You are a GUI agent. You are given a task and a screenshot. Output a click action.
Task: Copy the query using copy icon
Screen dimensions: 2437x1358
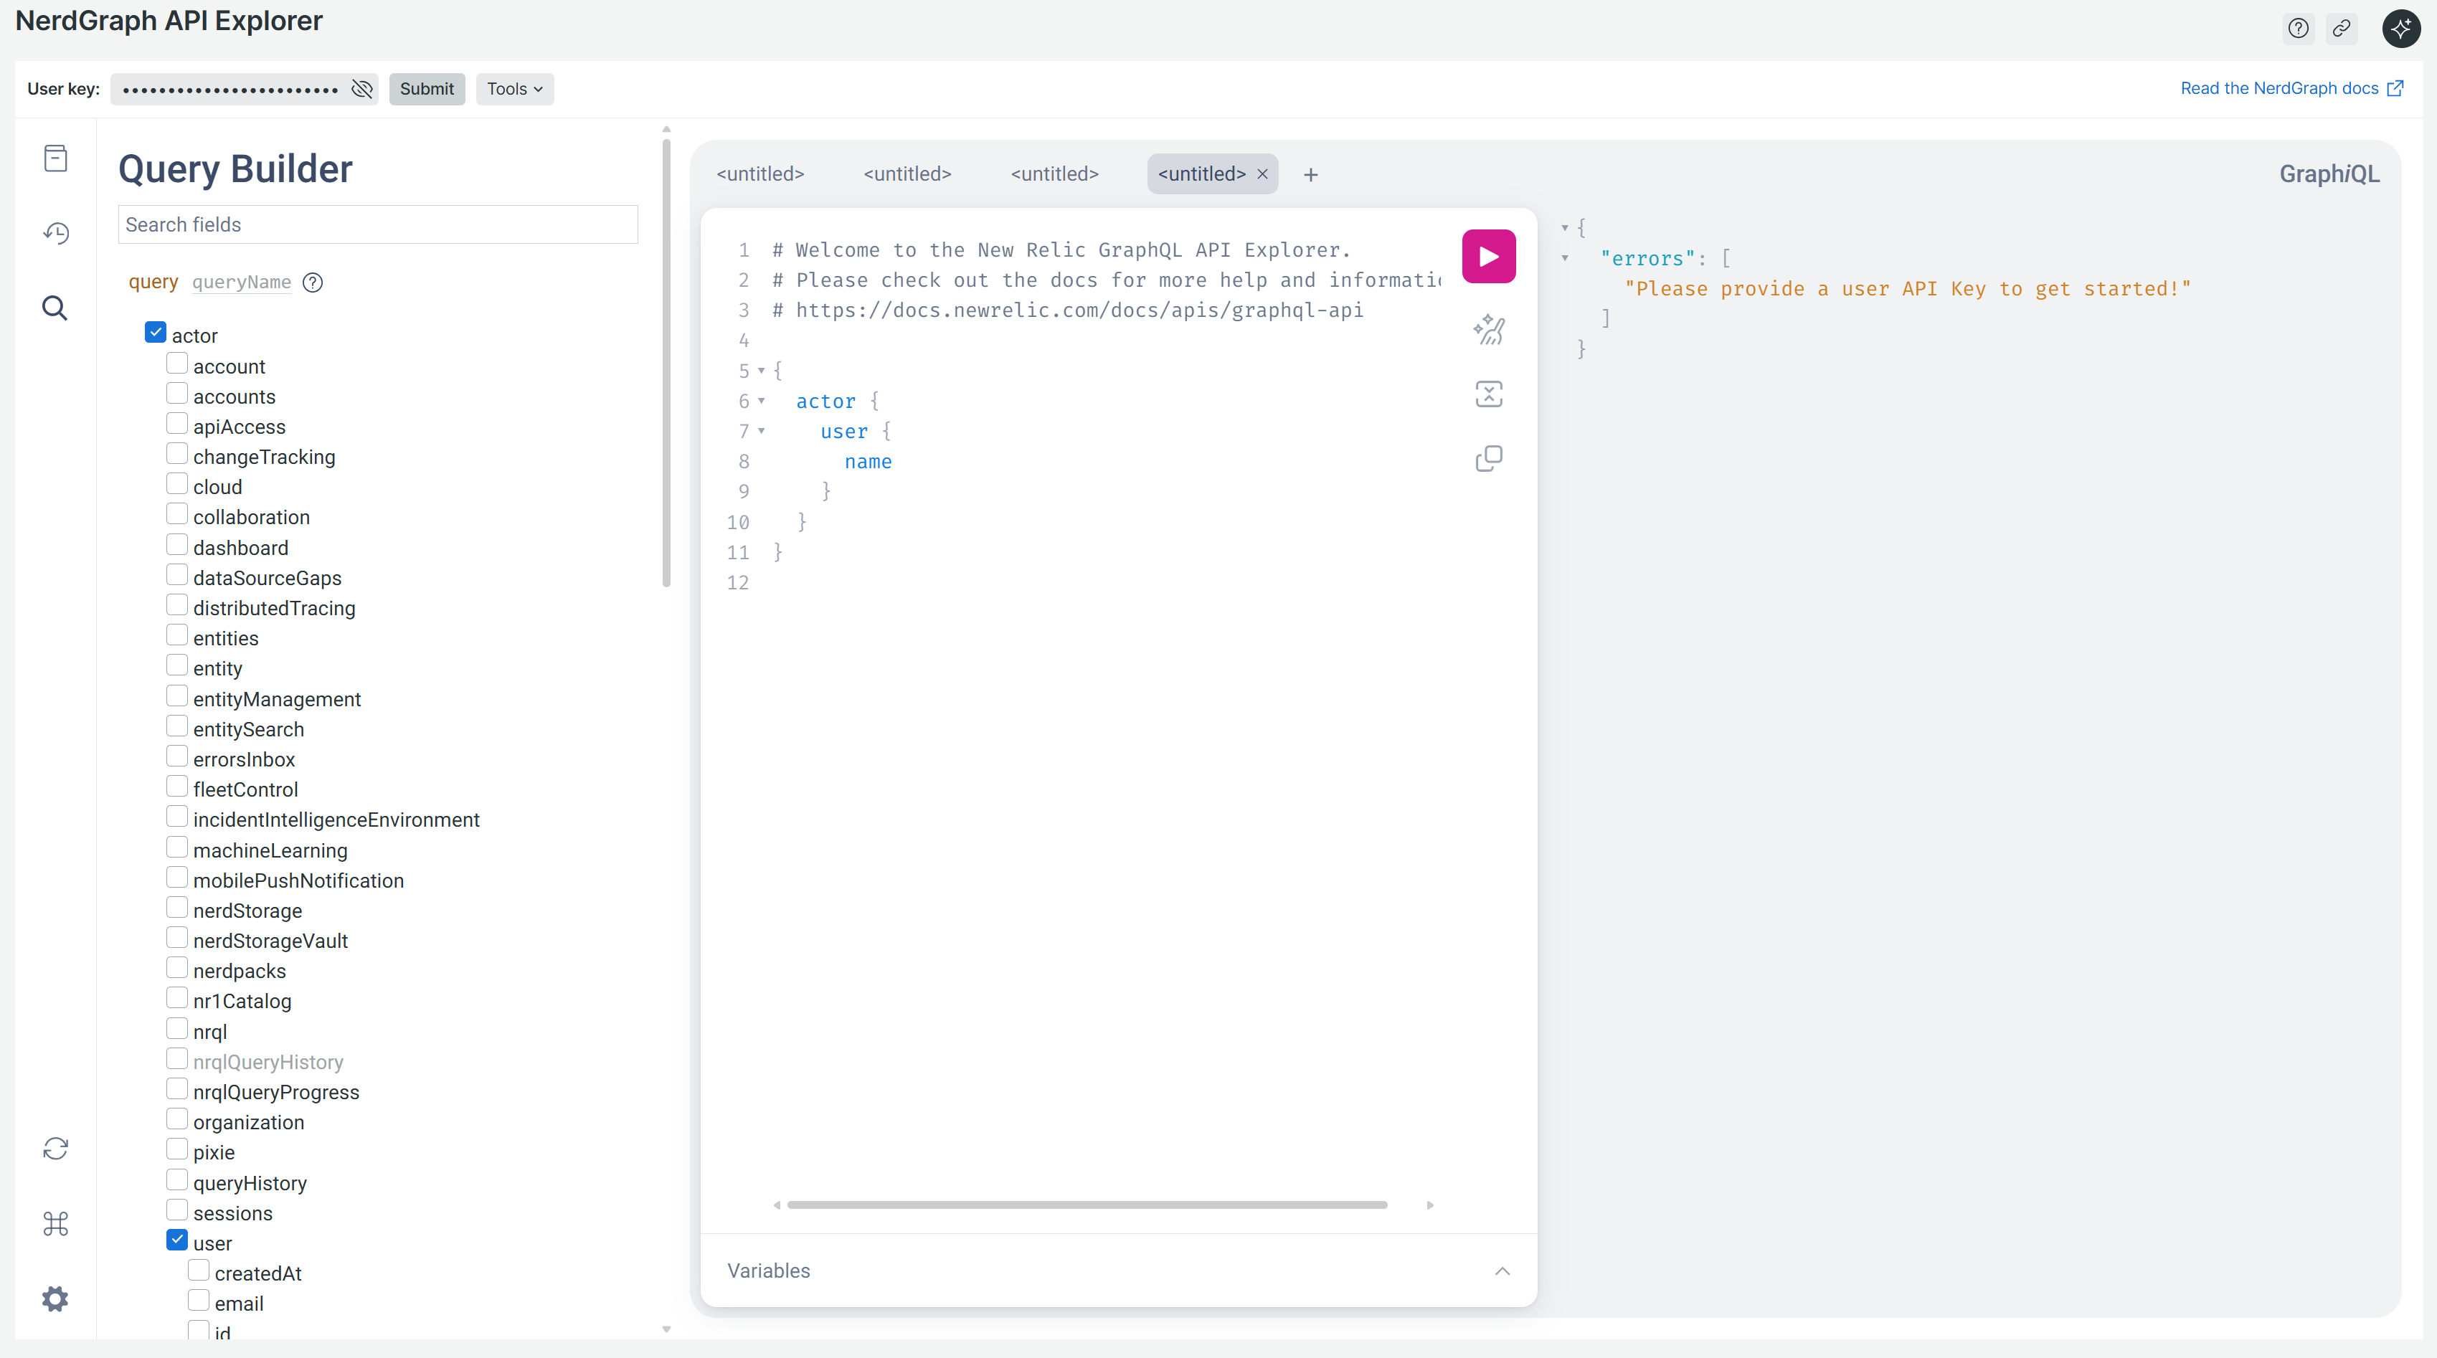pyautogui.click(x=1488, y=459)
